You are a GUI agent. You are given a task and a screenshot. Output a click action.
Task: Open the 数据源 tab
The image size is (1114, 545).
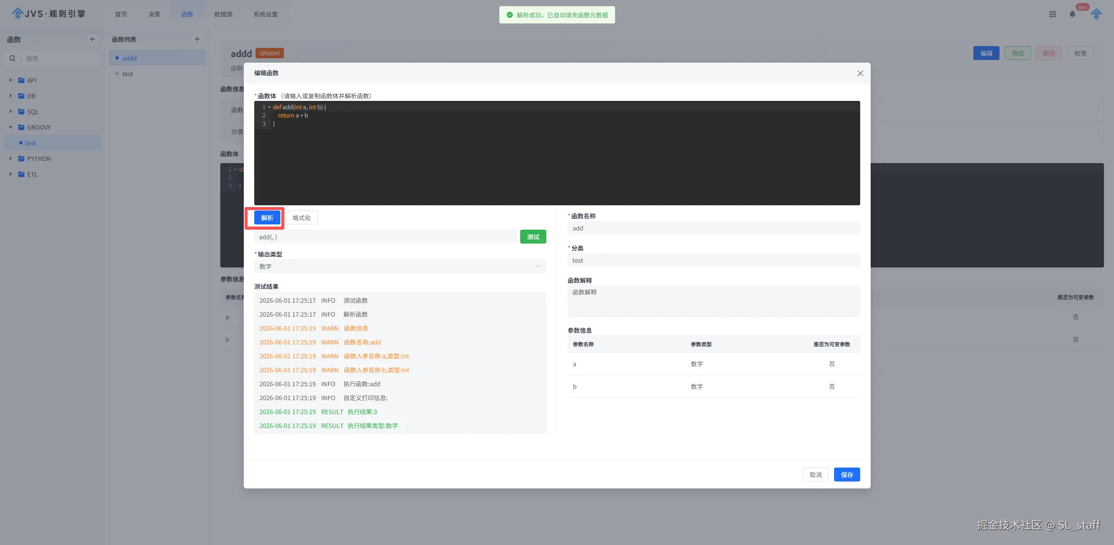click(x=223, y=14)
